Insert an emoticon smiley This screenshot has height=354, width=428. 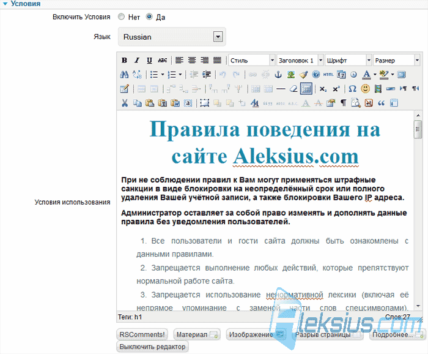coord(366,89)
